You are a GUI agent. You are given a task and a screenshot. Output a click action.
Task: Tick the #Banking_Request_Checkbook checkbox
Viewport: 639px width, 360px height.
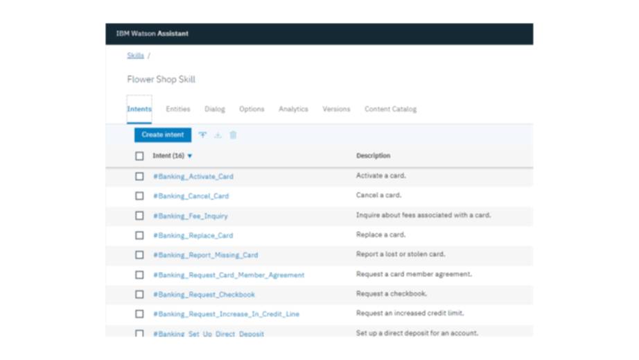139,294
